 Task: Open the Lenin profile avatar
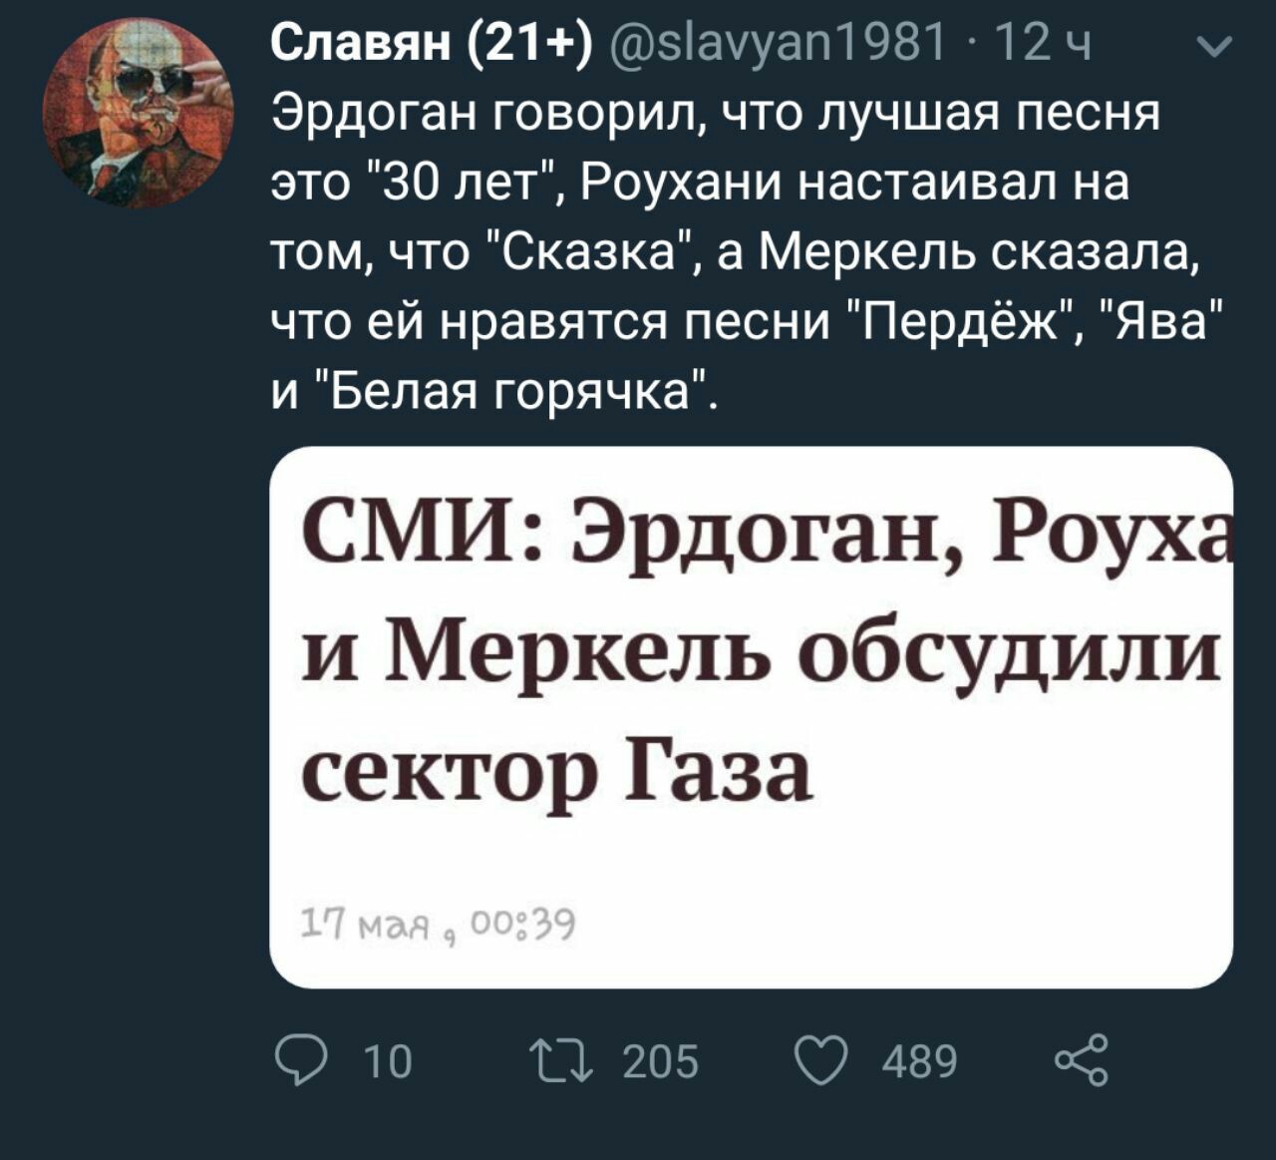[x=138, y=112]
